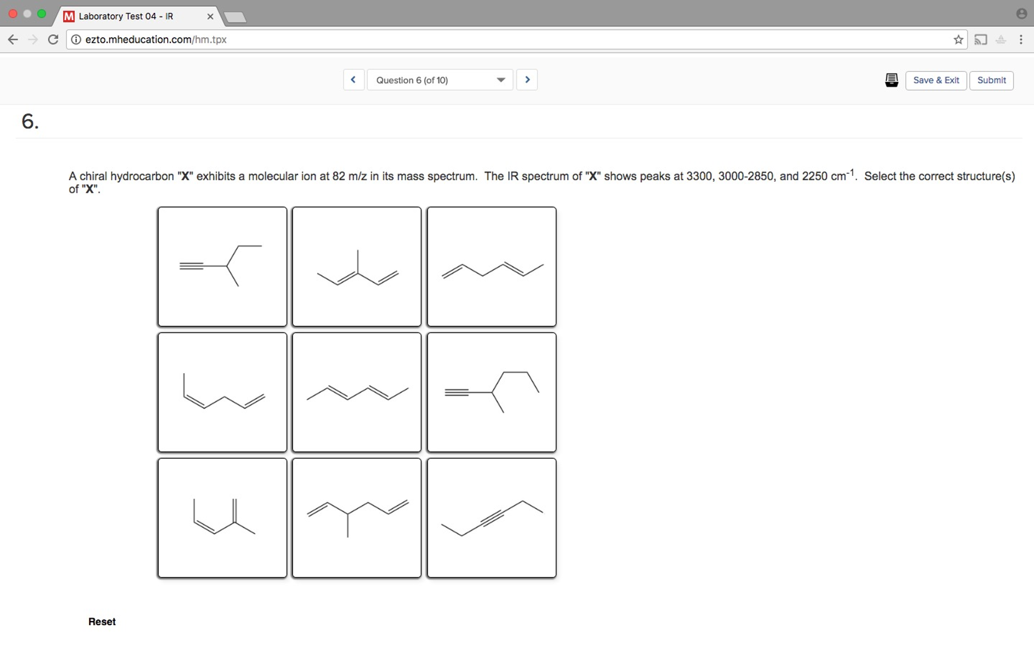Image resolution: width=1034 pixels, height=646 pixels.
Task: Open the Chrome three-dot menu
Action: [x=1021, y=39]
